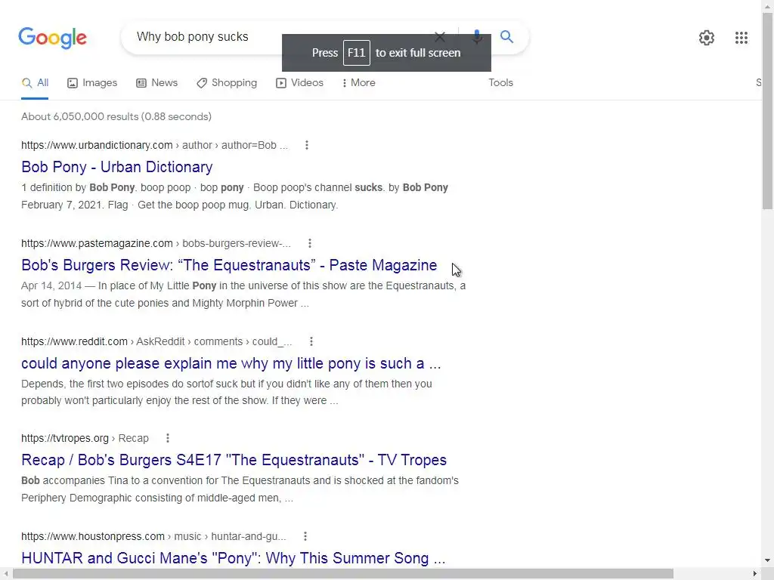The height and width of the screenshot is (580, 774).
Task: Click the reddit.com AskReddit URL breadcrumb
Action: tap(156, 341)
